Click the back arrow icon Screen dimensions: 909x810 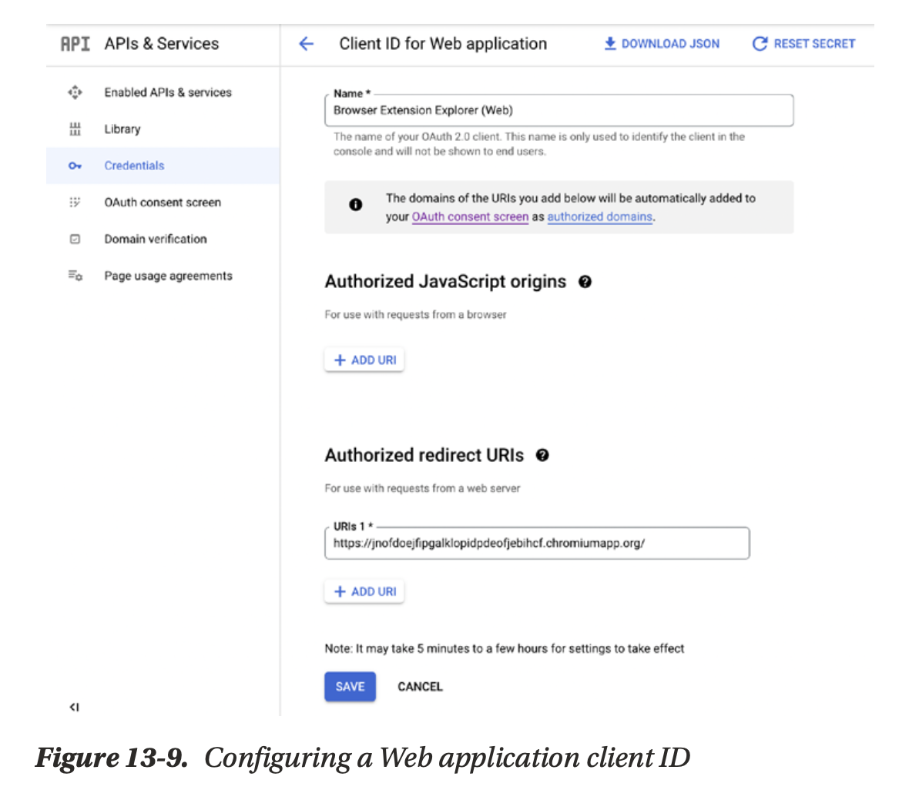(307, 44)
